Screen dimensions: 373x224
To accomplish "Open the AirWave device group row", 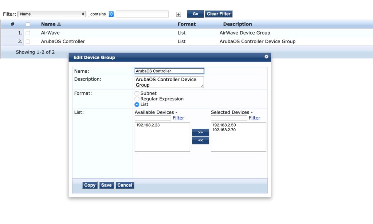I will (187, 33).
